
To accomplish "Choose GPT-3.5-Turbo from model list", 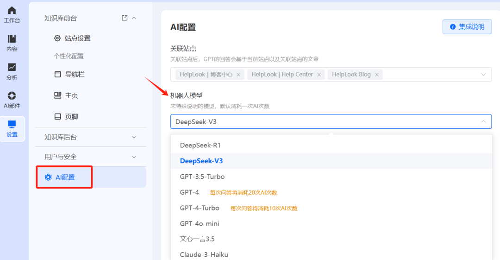I will tap(331, 176).
